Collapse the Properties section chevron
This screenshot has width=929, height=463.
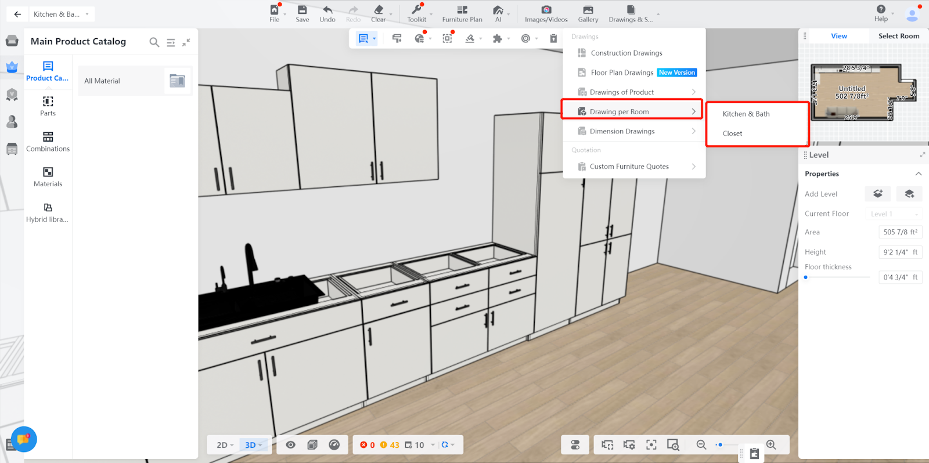(918, 174)
